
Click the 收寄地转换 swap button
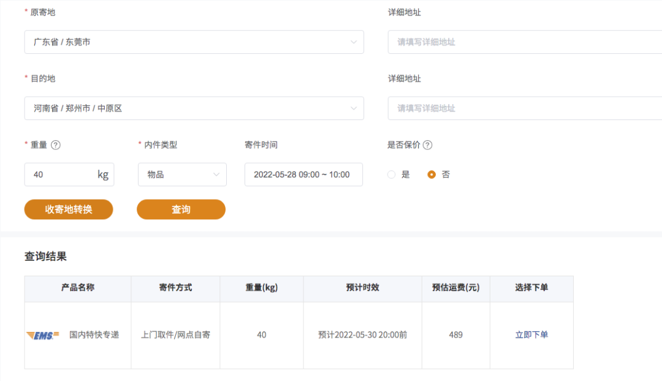[x=68, y=209]
